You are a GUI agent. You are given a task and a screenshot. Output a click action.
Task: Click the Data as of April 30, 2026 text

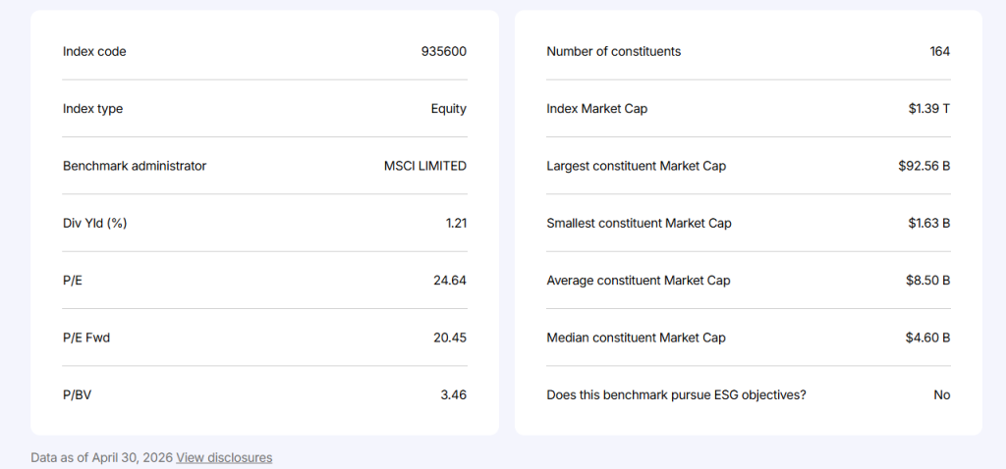(x=102, y=457)
